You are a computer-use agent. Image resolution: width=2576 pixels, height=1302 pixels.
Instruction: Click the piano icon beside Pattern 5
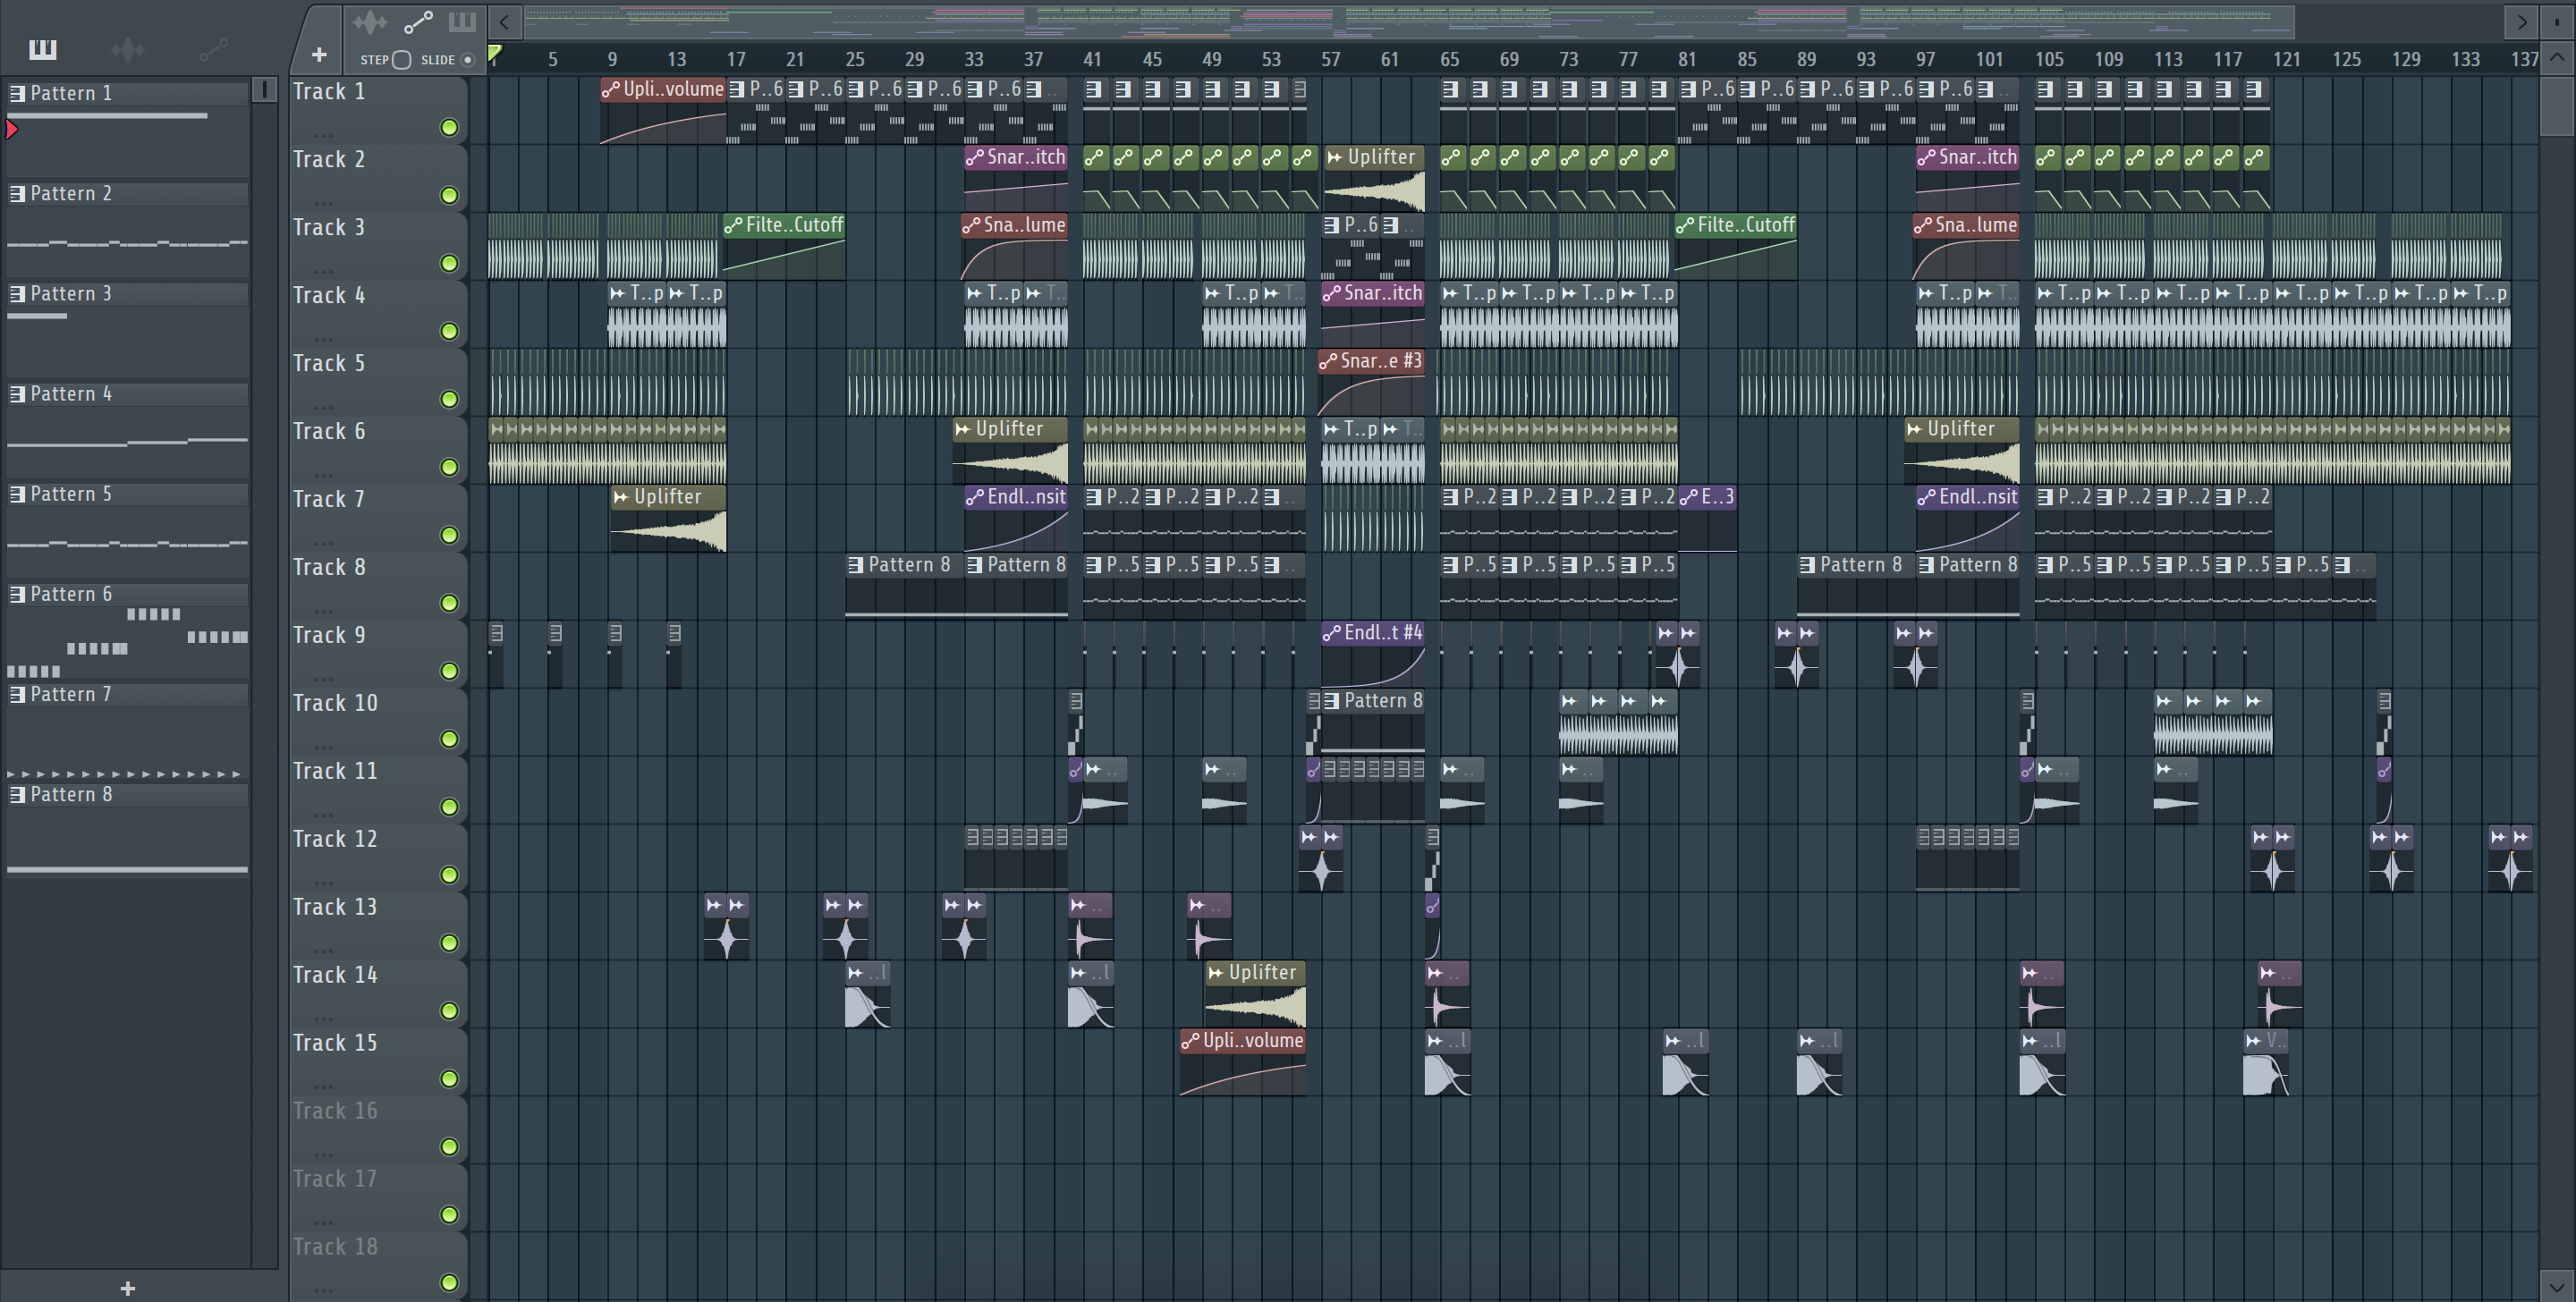coord(17,494)
